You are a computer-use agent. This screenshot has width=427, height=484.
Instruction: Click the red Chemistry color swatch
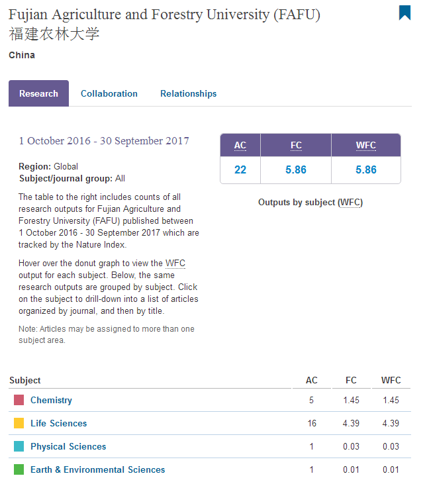pyautogui.click(x=19, y=401)
